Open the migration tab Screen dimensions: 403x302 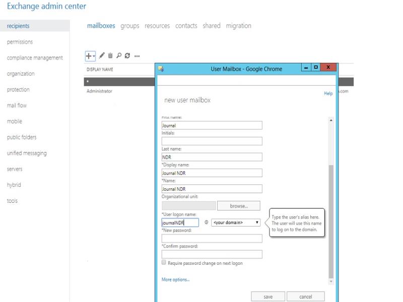(x=238, y=26)
